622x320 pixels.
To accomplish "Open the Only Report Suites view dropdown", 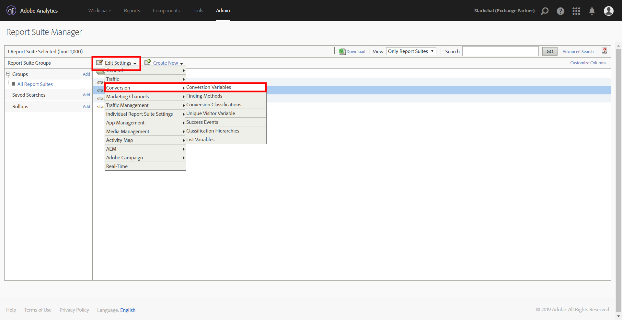I will click(411, 51).
